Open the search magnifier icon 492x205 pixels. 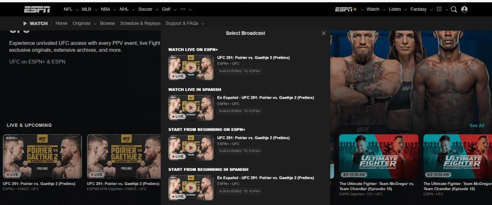coord(454,10)
